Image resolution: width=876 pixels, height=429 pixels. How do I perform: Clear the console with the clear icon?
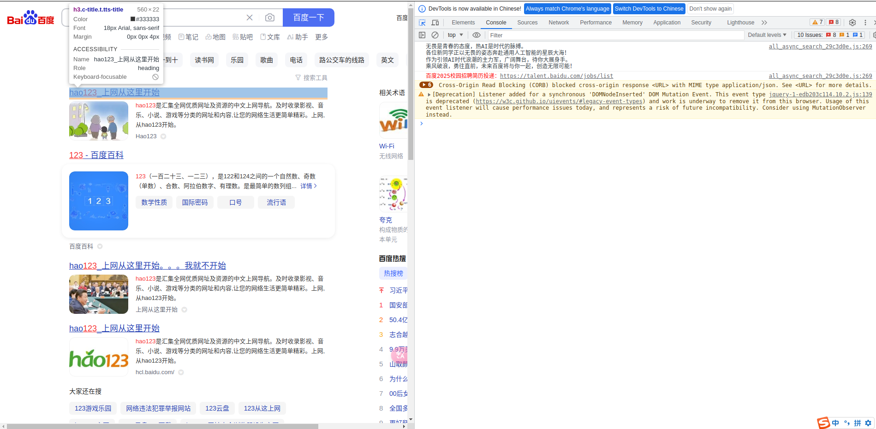435,35
